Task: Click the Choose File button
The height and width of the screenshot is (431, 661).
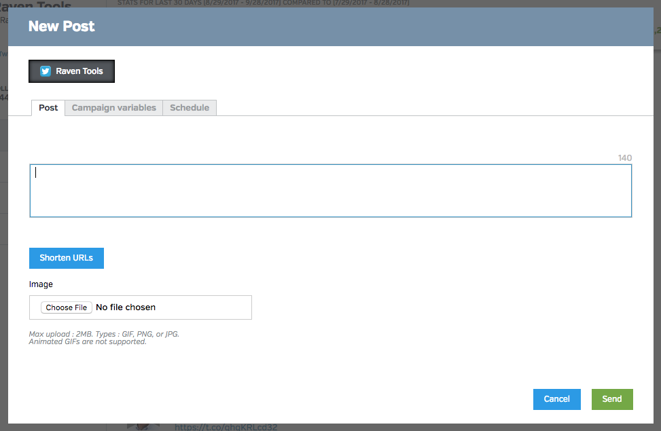Action: point(66,307)
